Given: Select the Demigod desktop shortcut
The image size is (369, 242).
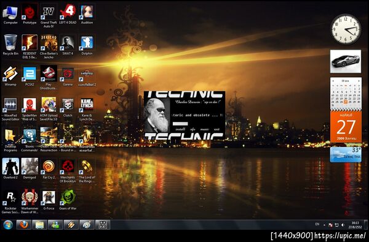Looking at the screenshot, I should pyautogui.click(x=30, y=168).
